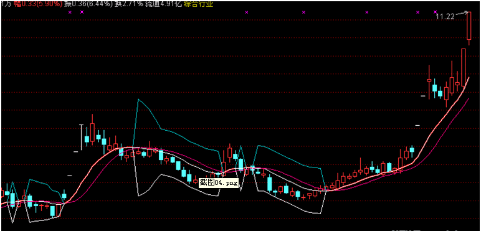Click the 流通4.91亿 circulating shares text
The width and height of the screenshot is (481, 231).
click(x=164, y=4)
